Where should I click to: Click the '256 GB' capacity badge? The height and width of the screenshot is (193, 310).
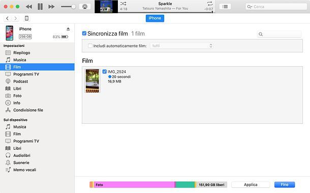click(x=25, y=37)
